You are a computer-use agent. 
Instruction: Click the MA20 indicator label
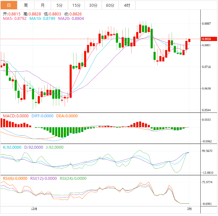pyautogui.click(x=71, y=19)
